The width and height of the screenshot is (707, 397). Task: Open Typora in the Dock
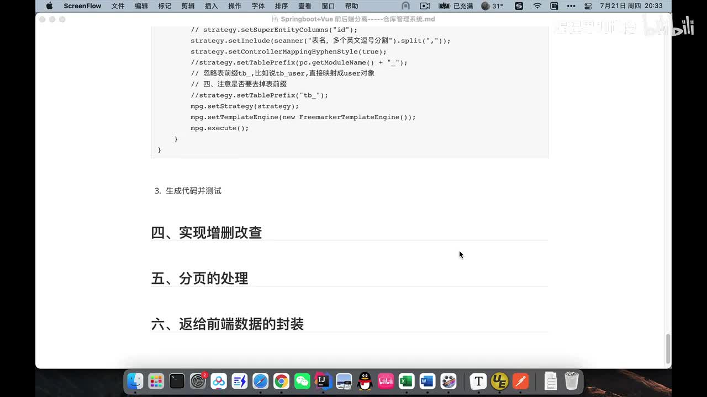(478, 381)
